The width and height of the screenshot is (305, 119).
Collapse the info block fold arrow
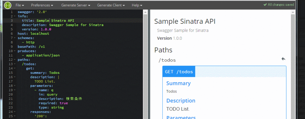point(15,16)
